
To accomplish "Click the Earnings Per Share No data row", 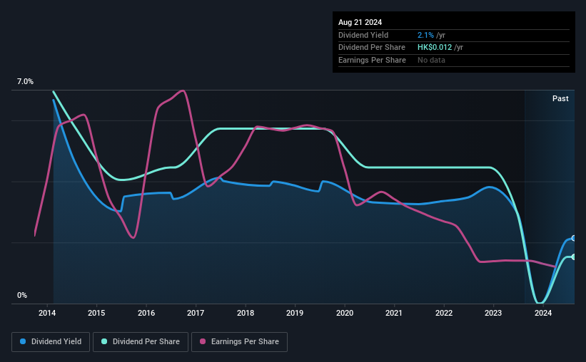I will point(454,60).
